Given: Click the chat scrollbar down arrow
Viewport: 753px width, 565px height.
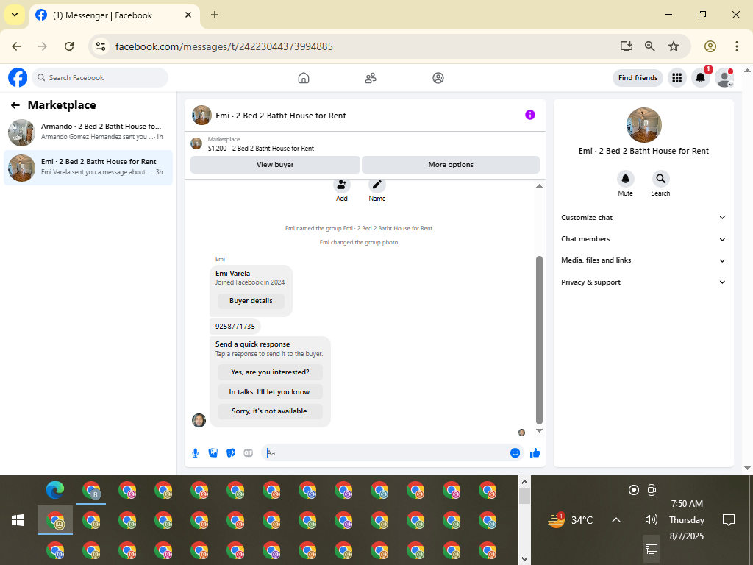Looking at the screenshot, I should [539, 430].
